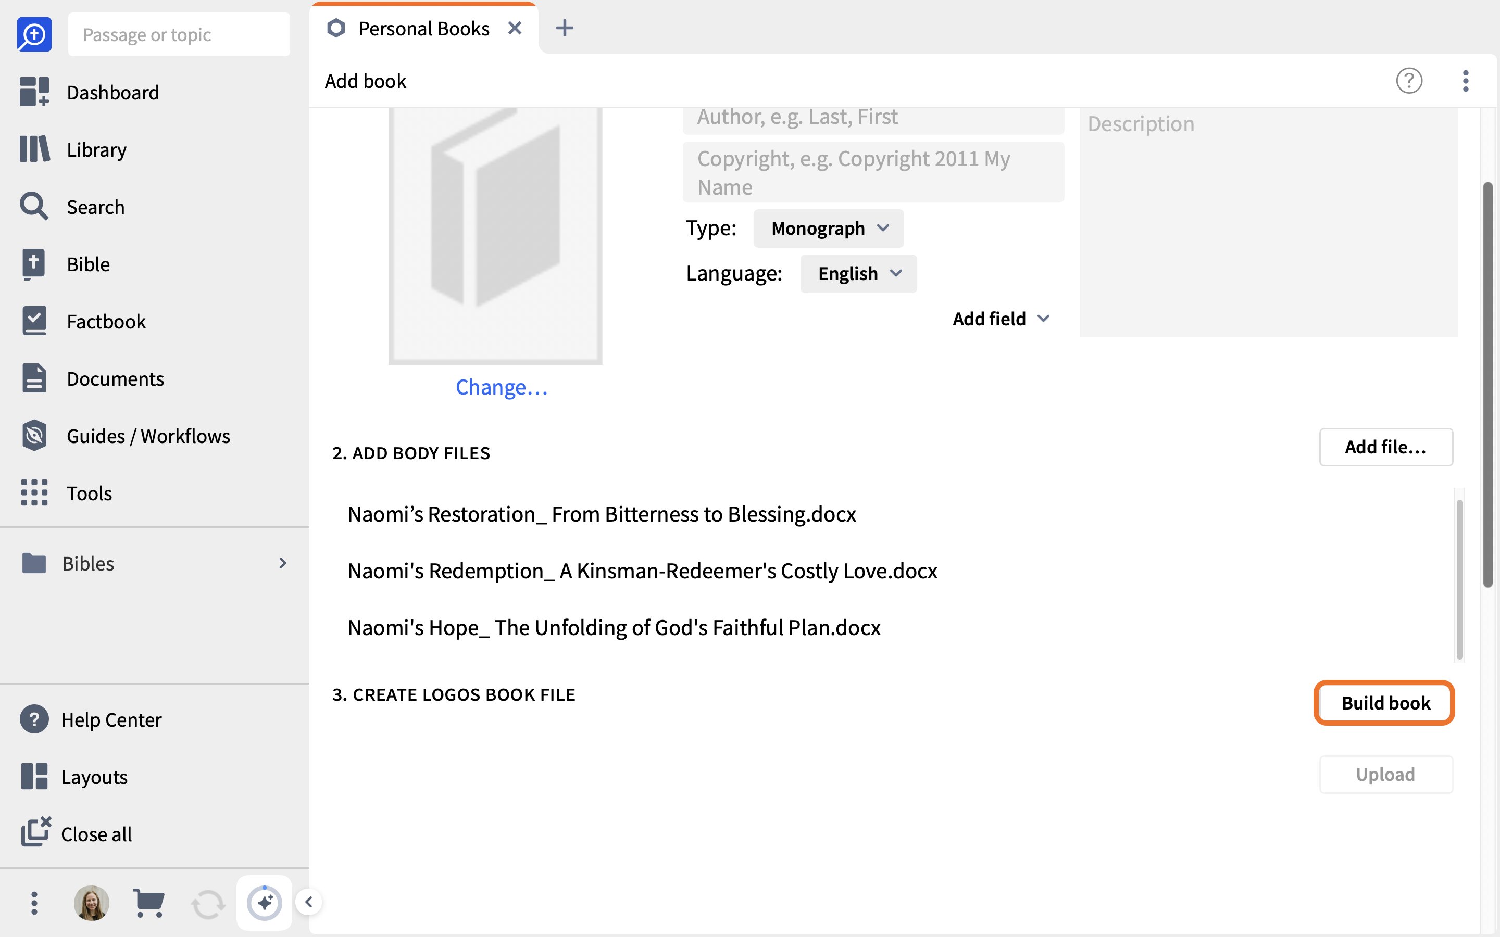Screen dimensions: 1500x937
Task: Click the Change... cover link
Action: tap(502, 387)
